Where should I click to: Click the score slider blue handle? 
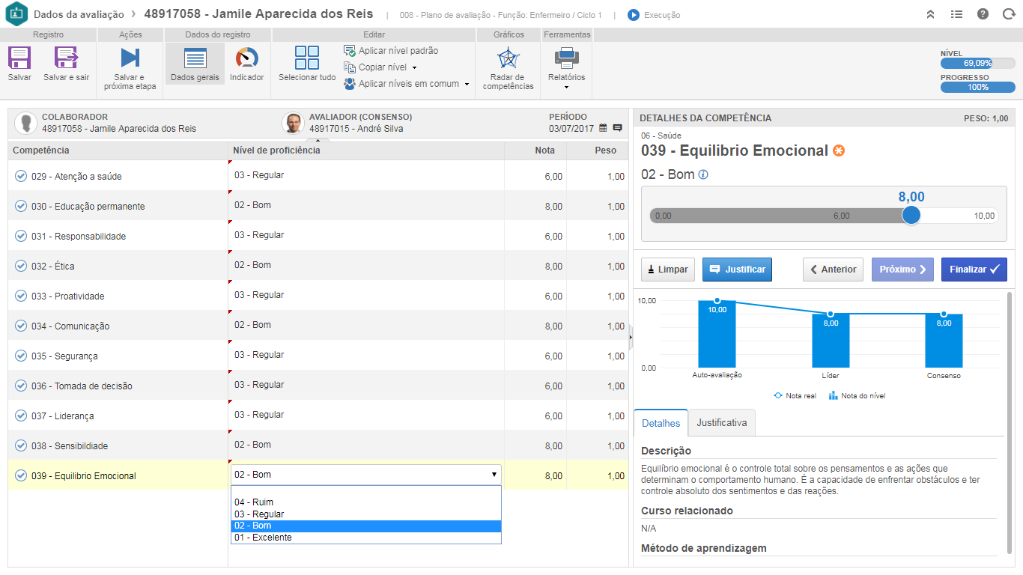click(x=911, y=216)
